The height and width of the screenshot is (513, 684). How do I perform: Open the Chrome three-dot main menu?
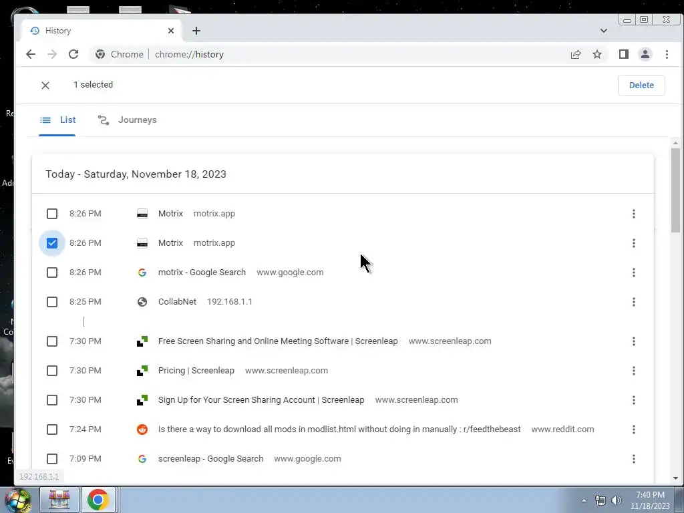coord(667,54)
